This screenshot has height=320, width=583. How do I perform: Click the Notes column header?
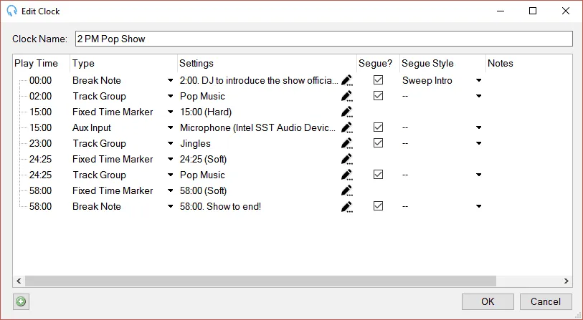(529, 64)
